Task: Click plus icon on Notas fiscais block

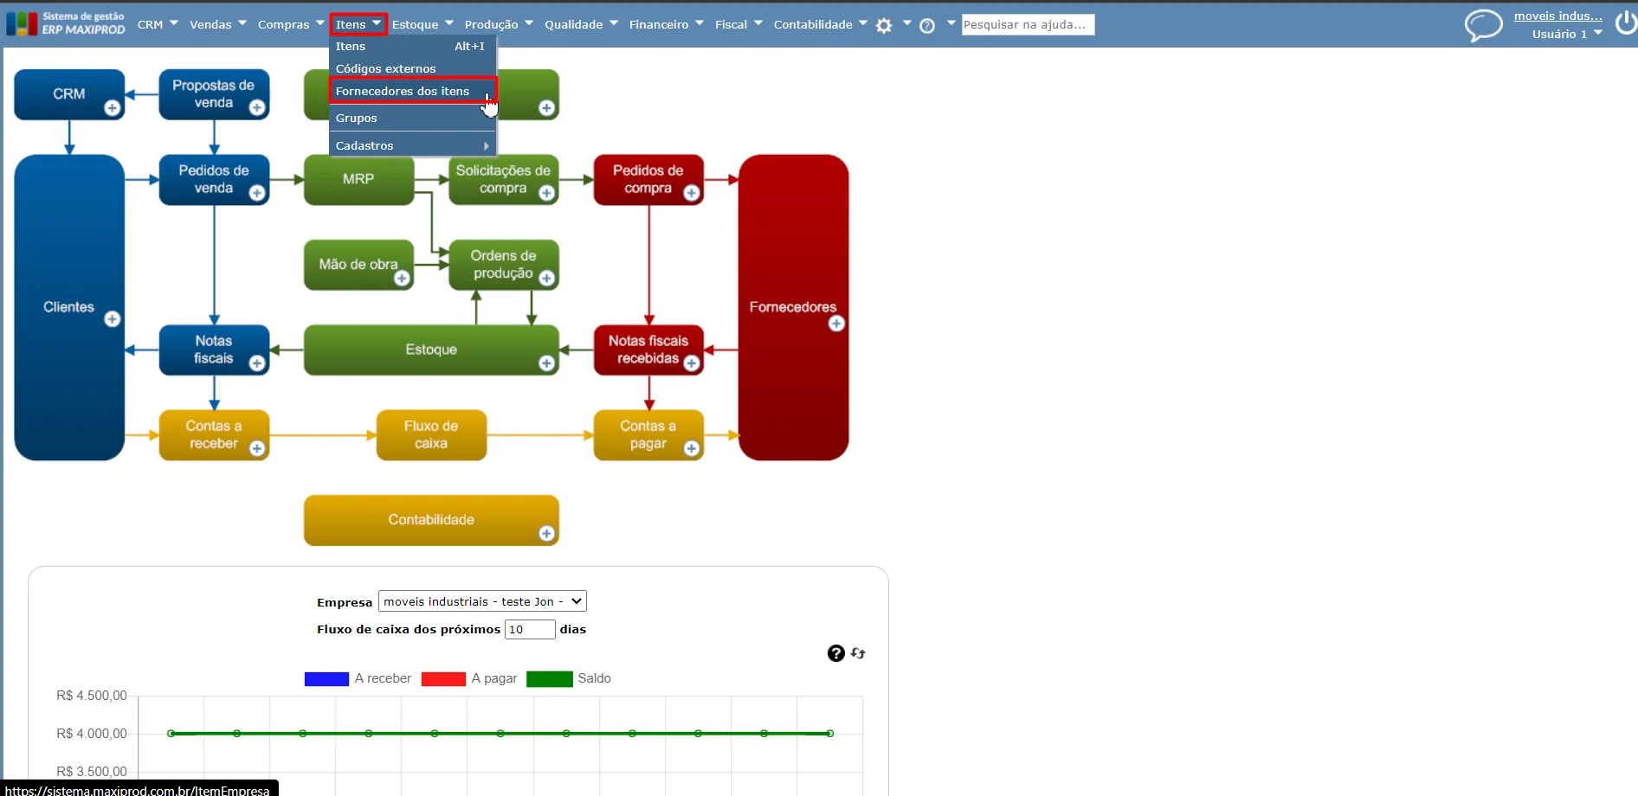Action: [257, 363]
